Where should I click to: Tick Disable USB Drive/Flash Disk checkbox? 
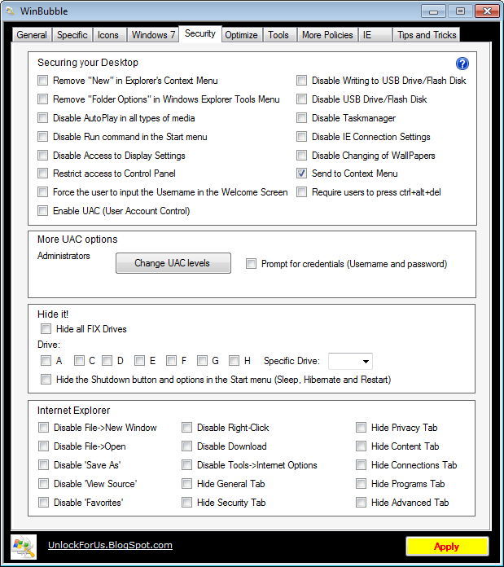coord(301,99)
